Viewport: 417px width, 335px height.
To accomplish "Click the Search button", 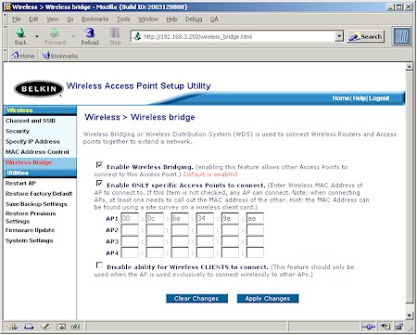I will [366, 36].
